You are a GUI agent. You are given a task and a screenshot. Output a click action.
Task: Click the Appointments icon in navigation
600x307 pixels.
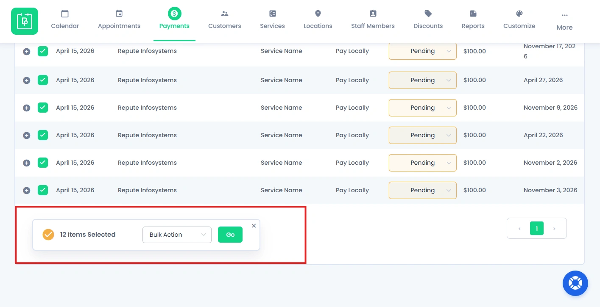click(x=119, y=14)
